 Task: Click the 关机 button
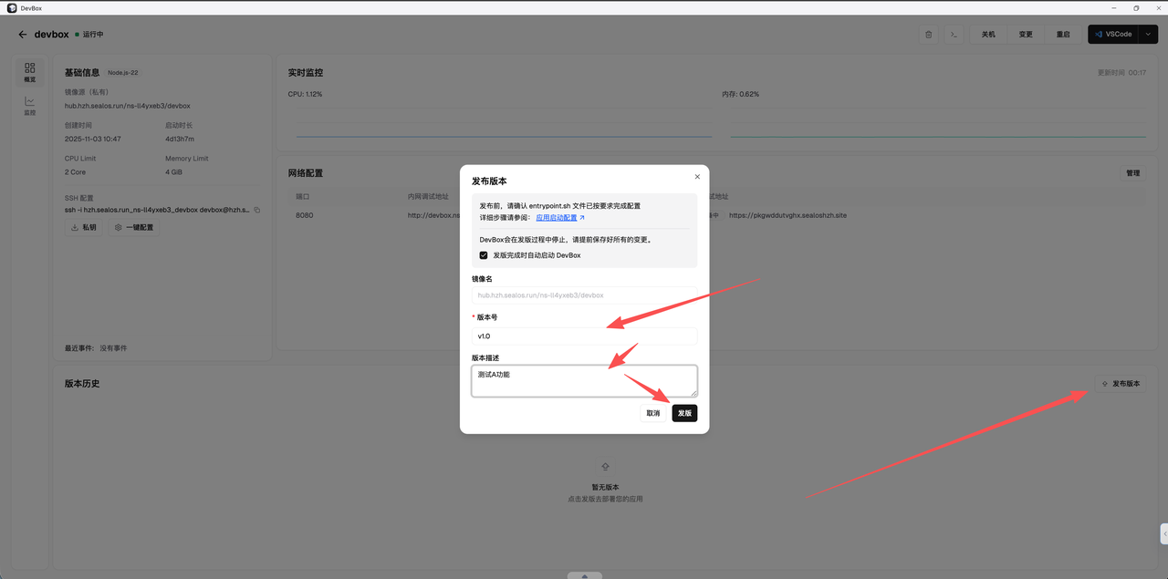[x=988, y=35]
